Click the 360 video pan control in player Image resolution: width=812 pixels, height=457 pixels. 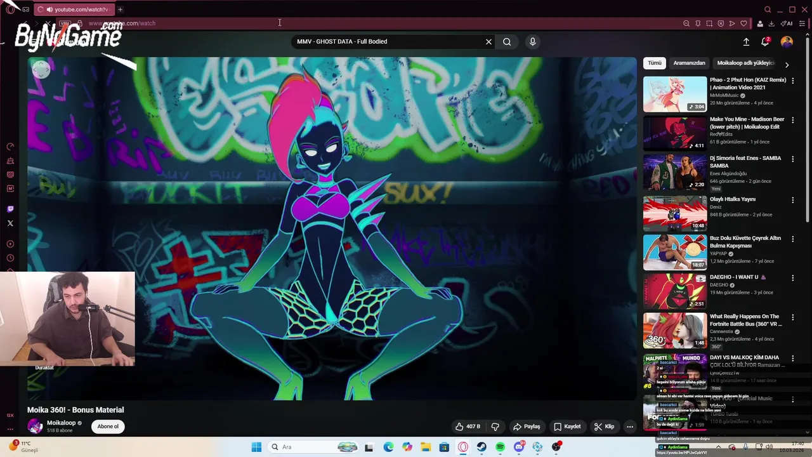tap(41, 70)
